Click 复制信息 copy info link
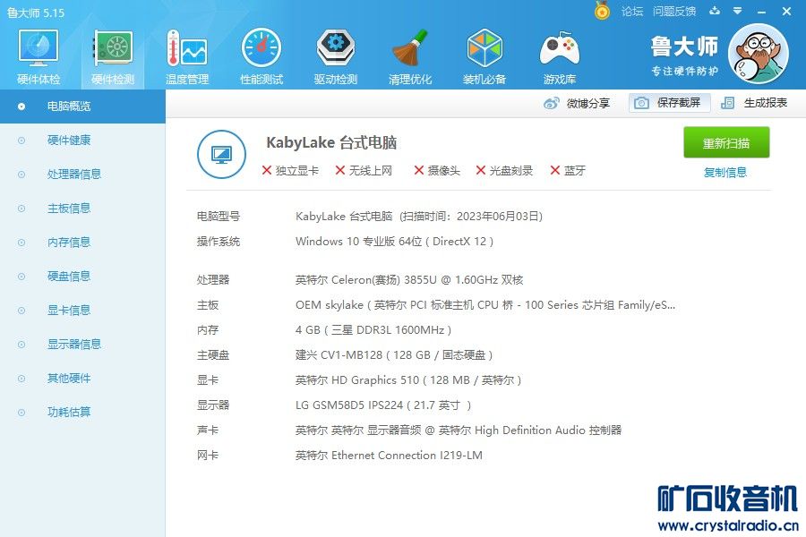Image resolution: width=806 pixels, height=537 pixels. (725, 173)
